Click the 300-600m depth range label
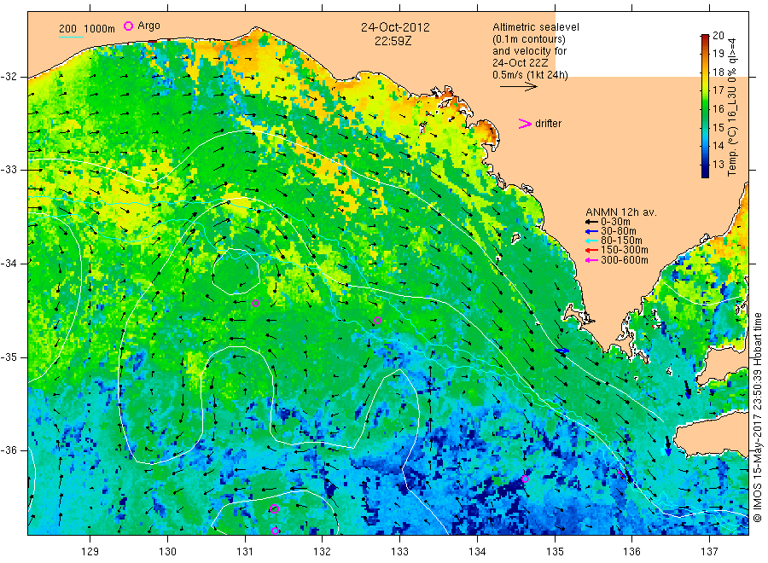Screen dimensions: 768x563 tap(625, 260)
